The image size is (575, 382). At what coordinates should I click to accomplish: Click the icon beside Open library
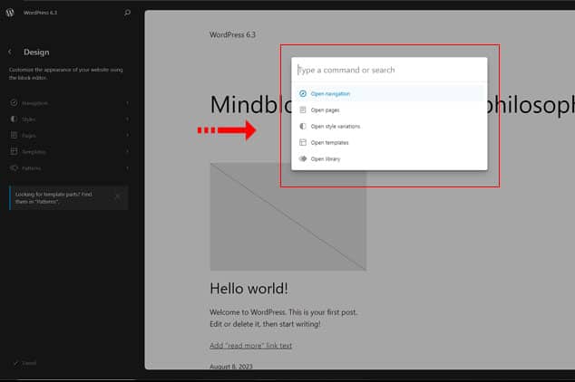[x=303, y=158]
